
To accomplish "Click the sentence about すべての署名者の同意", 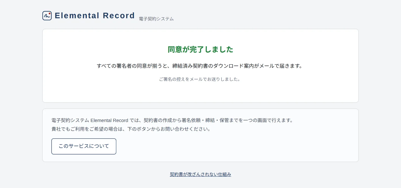I will point(200,66).
